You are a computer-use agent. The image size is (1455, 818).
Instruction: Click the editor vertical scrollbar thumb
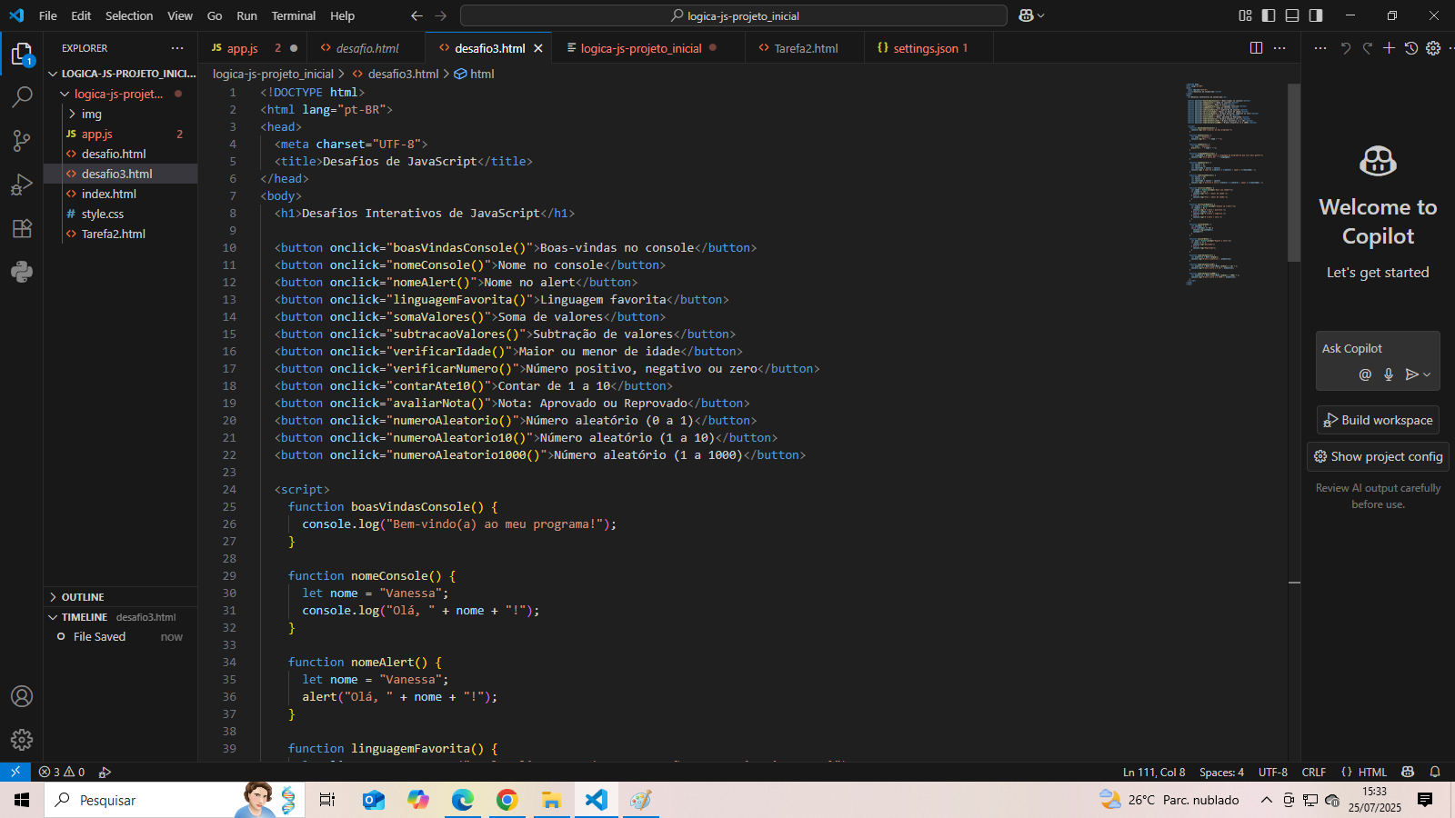click(x=1294, y=173)
